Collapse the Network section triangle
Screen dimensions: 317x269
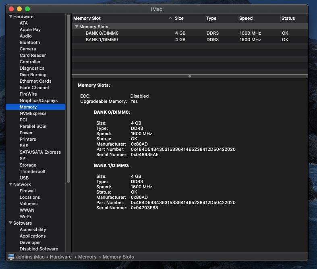pos(10,184)
